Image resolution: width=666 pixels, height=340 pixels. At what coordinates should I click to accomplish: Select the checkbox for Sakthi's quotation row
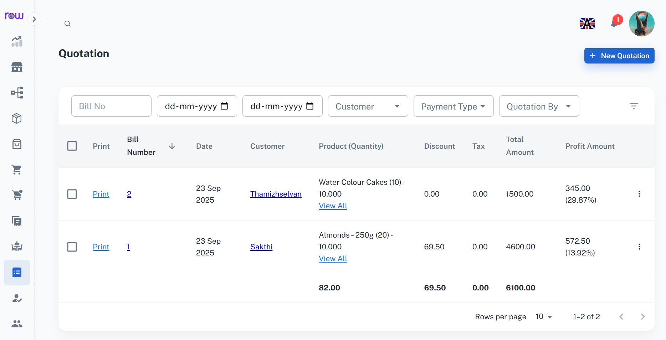[72, 247]
